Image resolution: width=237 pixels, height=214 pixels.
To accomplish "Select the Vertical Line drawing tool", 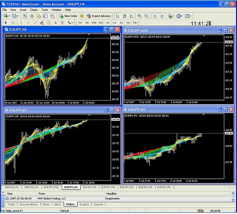I will pyautogui.click(x=21, y=23).
